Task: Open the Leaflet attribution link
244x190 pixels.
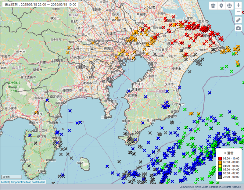Action: 5,182
